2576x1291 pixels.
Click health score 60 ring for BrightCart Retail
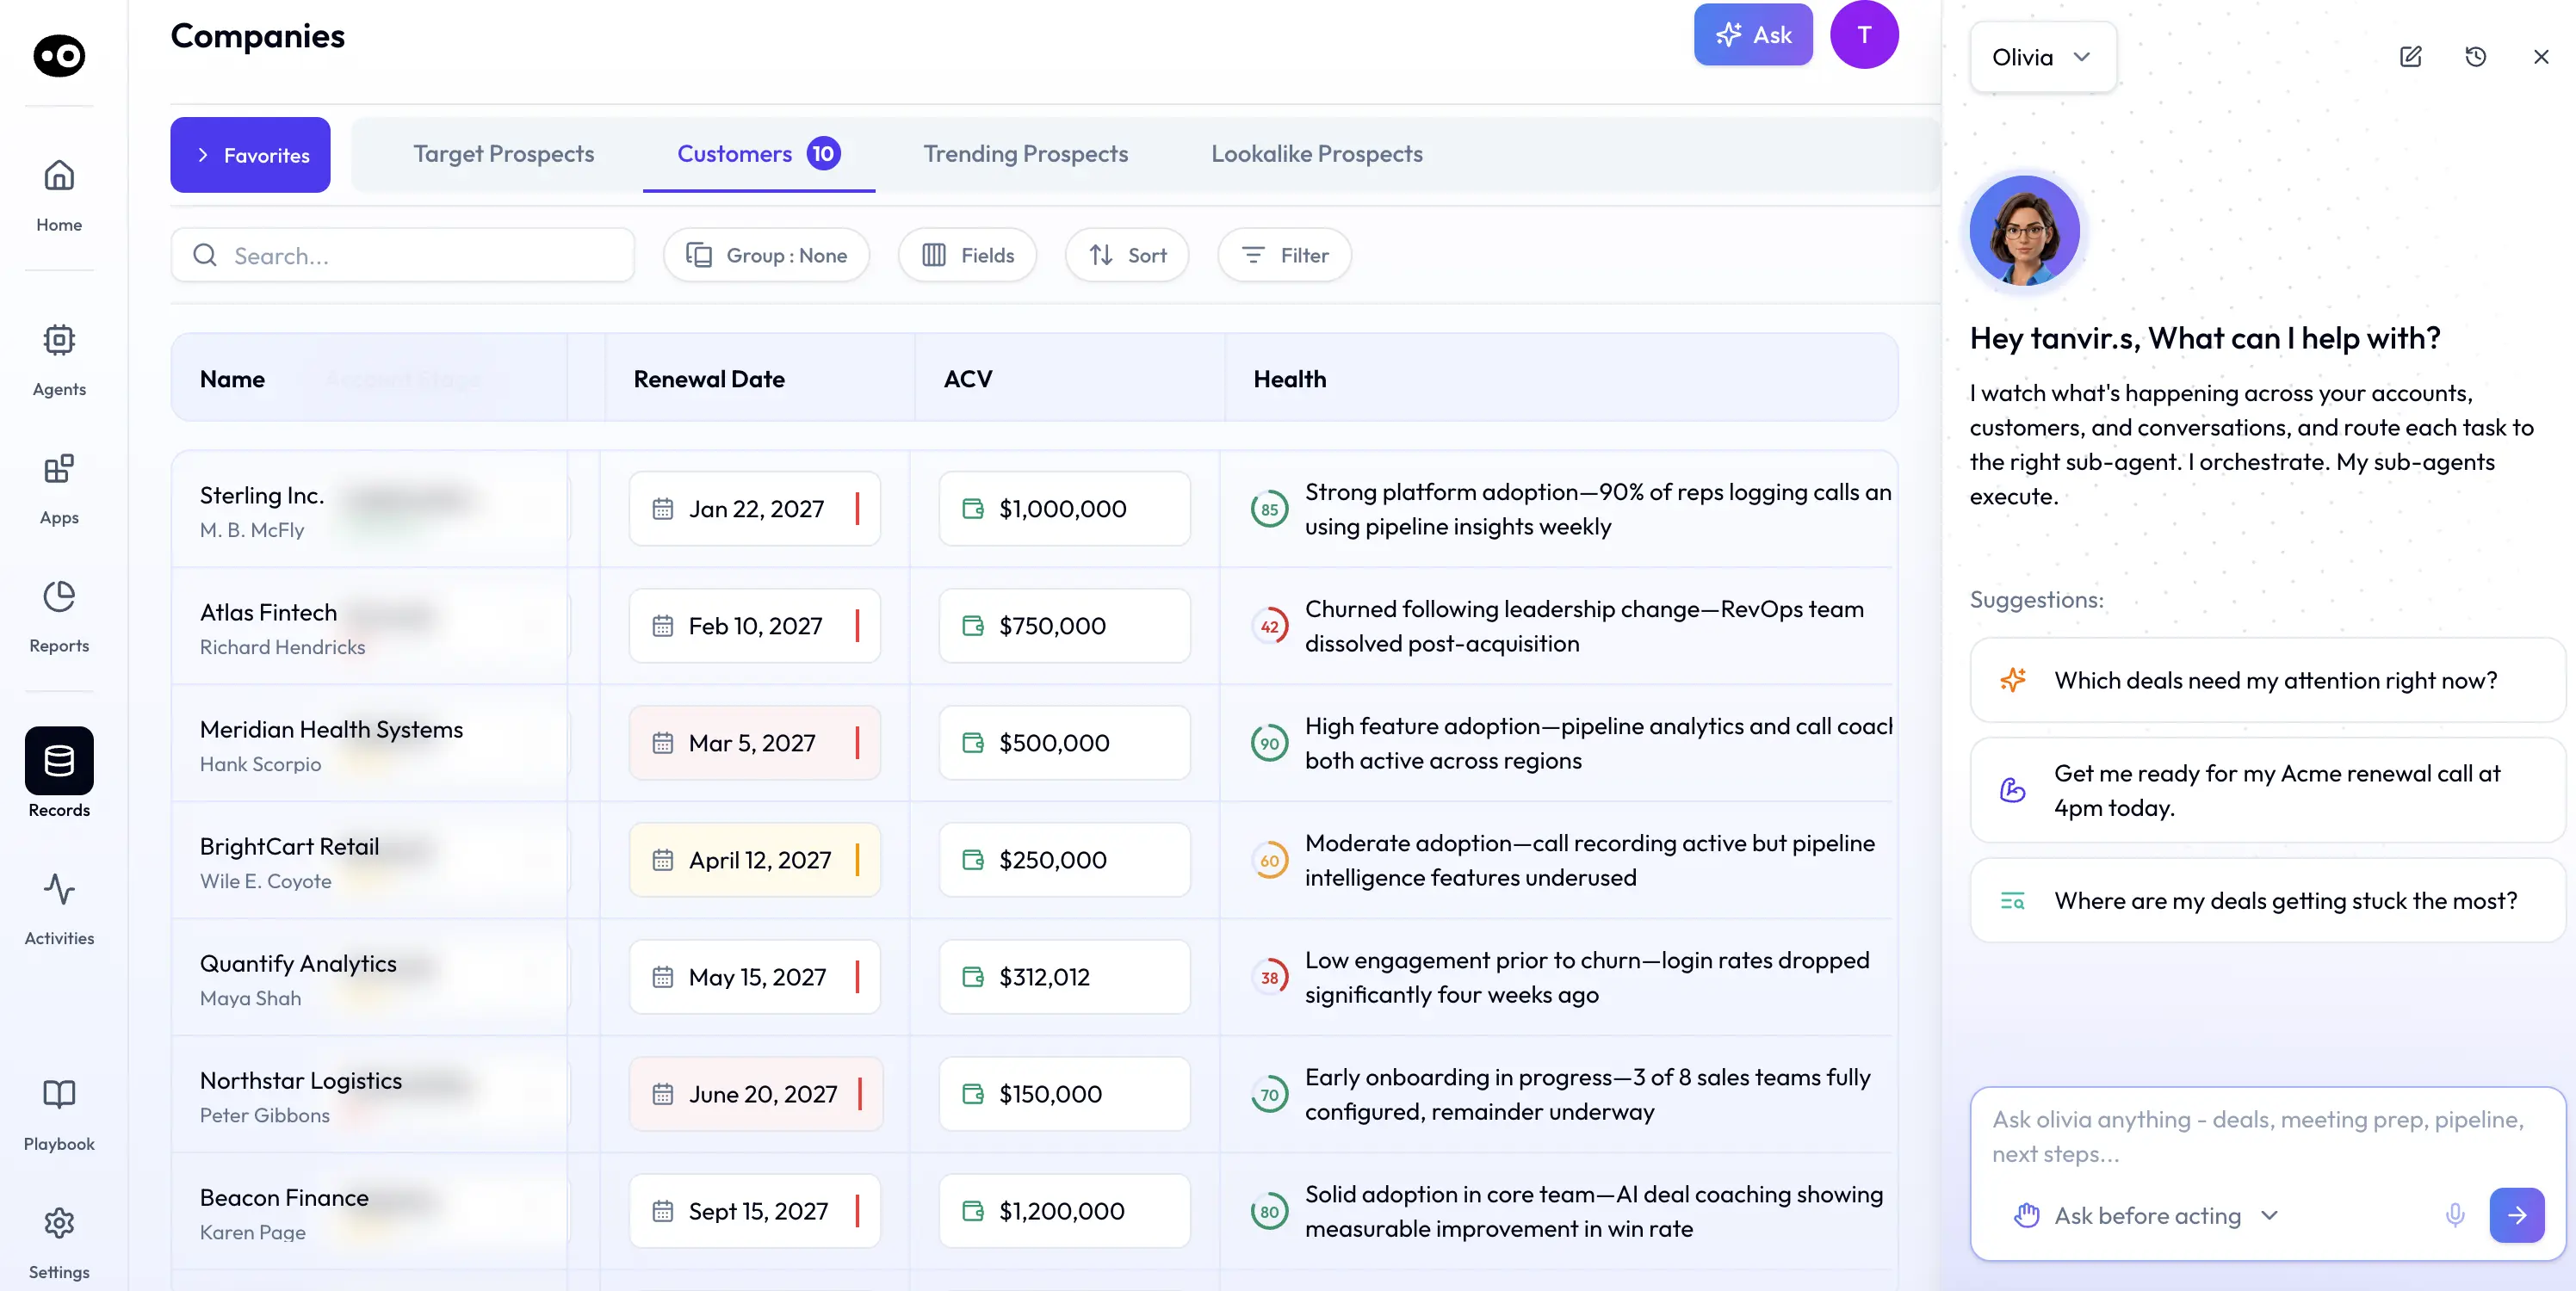click(1270, 861)
